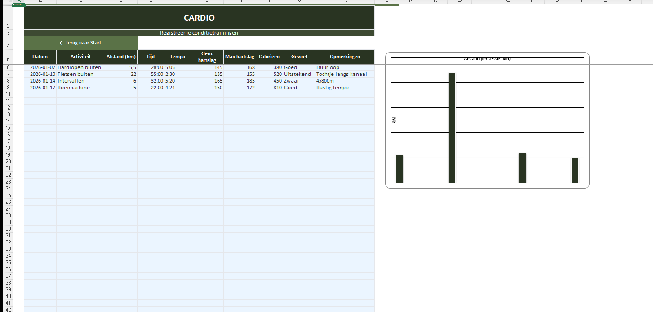Click the Registreer je conditietrainingen subtitle
Image resolution: width=653 pixels, height=312 pixels.
click(x=199, y=33)
